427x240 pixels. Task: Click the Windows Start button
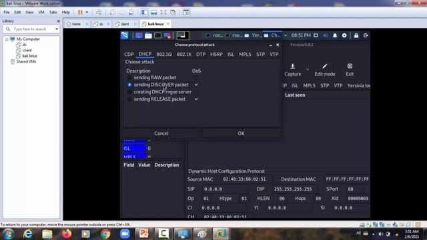8,234
